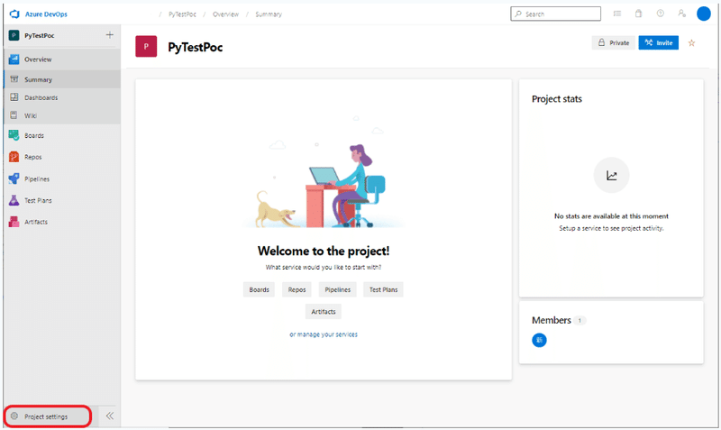This screenshot has width=721, height=430.
Task: Click the pink Artifacts icon
Action: tap(14, 222)
